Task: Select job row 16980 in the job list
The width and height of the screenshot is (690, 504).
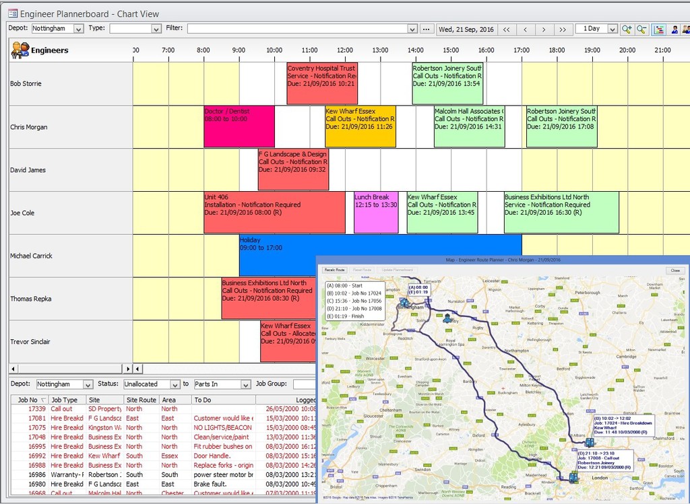Action: (x=163, y=484)
